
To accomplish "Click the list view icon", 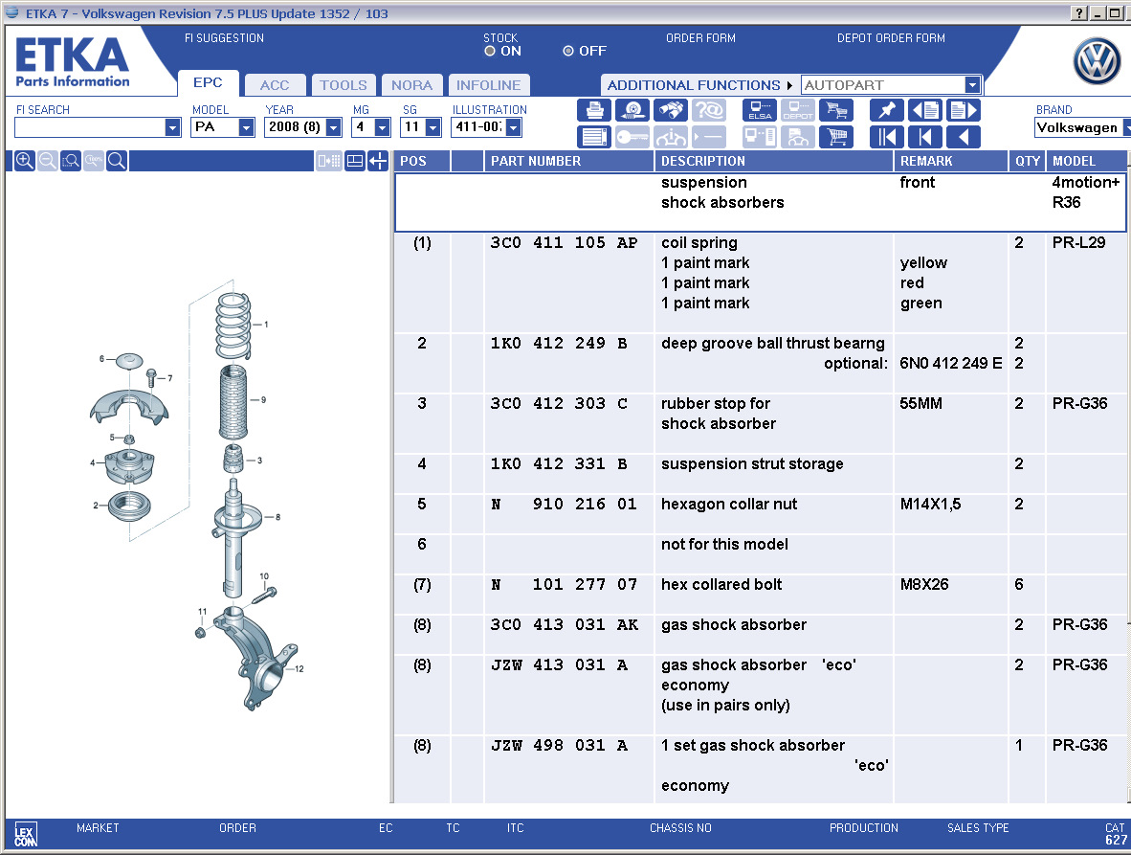I will tap(594, 136).
